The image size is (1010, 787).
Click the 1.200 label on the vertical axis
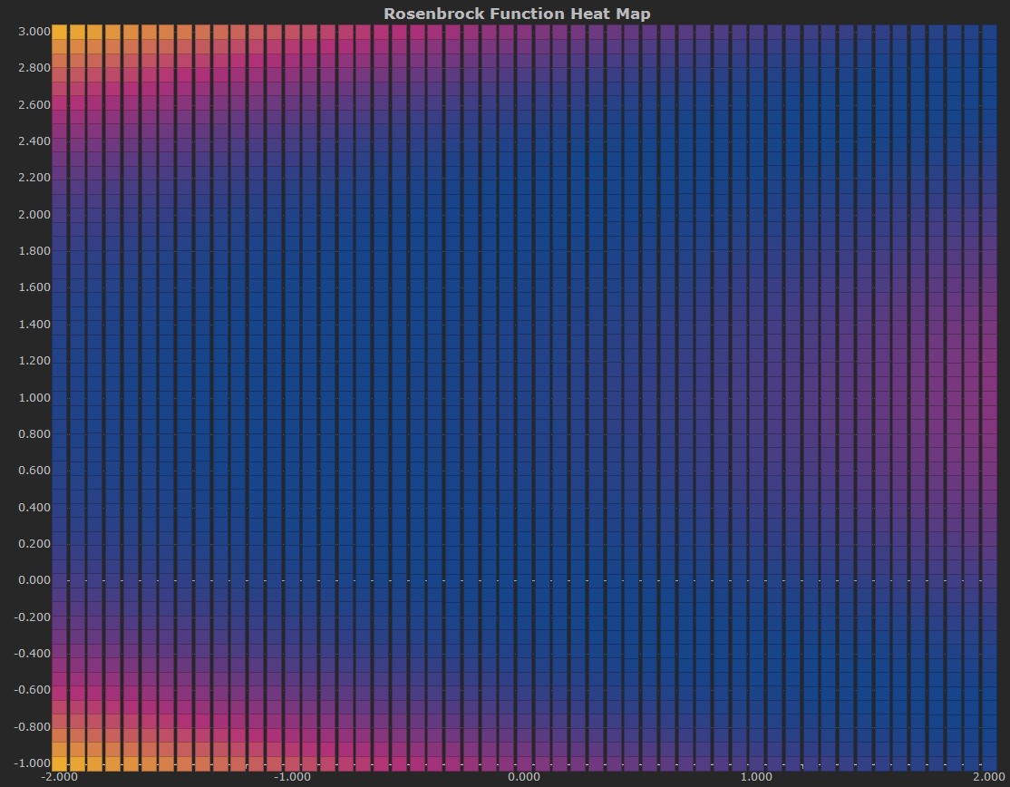click(34, 361)
